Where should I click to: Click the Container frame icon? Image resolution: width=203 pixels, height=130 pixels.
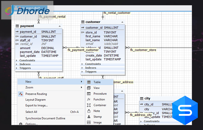89,105
